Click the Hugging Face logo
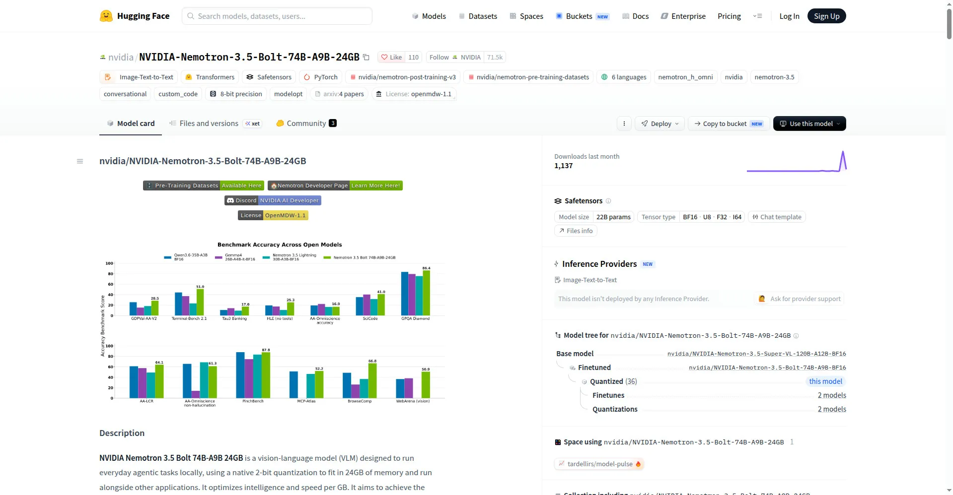This screenshot has width=953, height=495. point(135,16)
